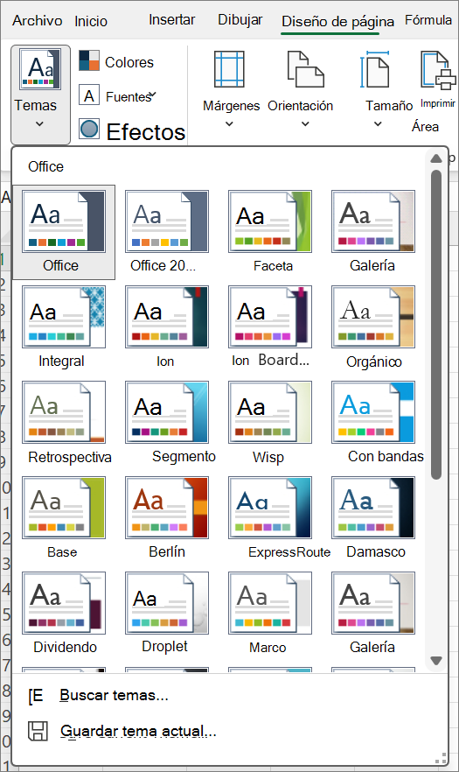
Task: Apply the Integral theme
Action: (64, 327)
